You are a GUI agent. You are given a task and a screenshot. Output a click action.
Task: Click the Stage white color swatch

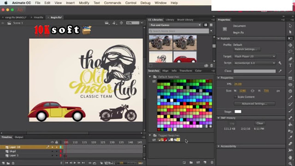[x=238, y=112]
